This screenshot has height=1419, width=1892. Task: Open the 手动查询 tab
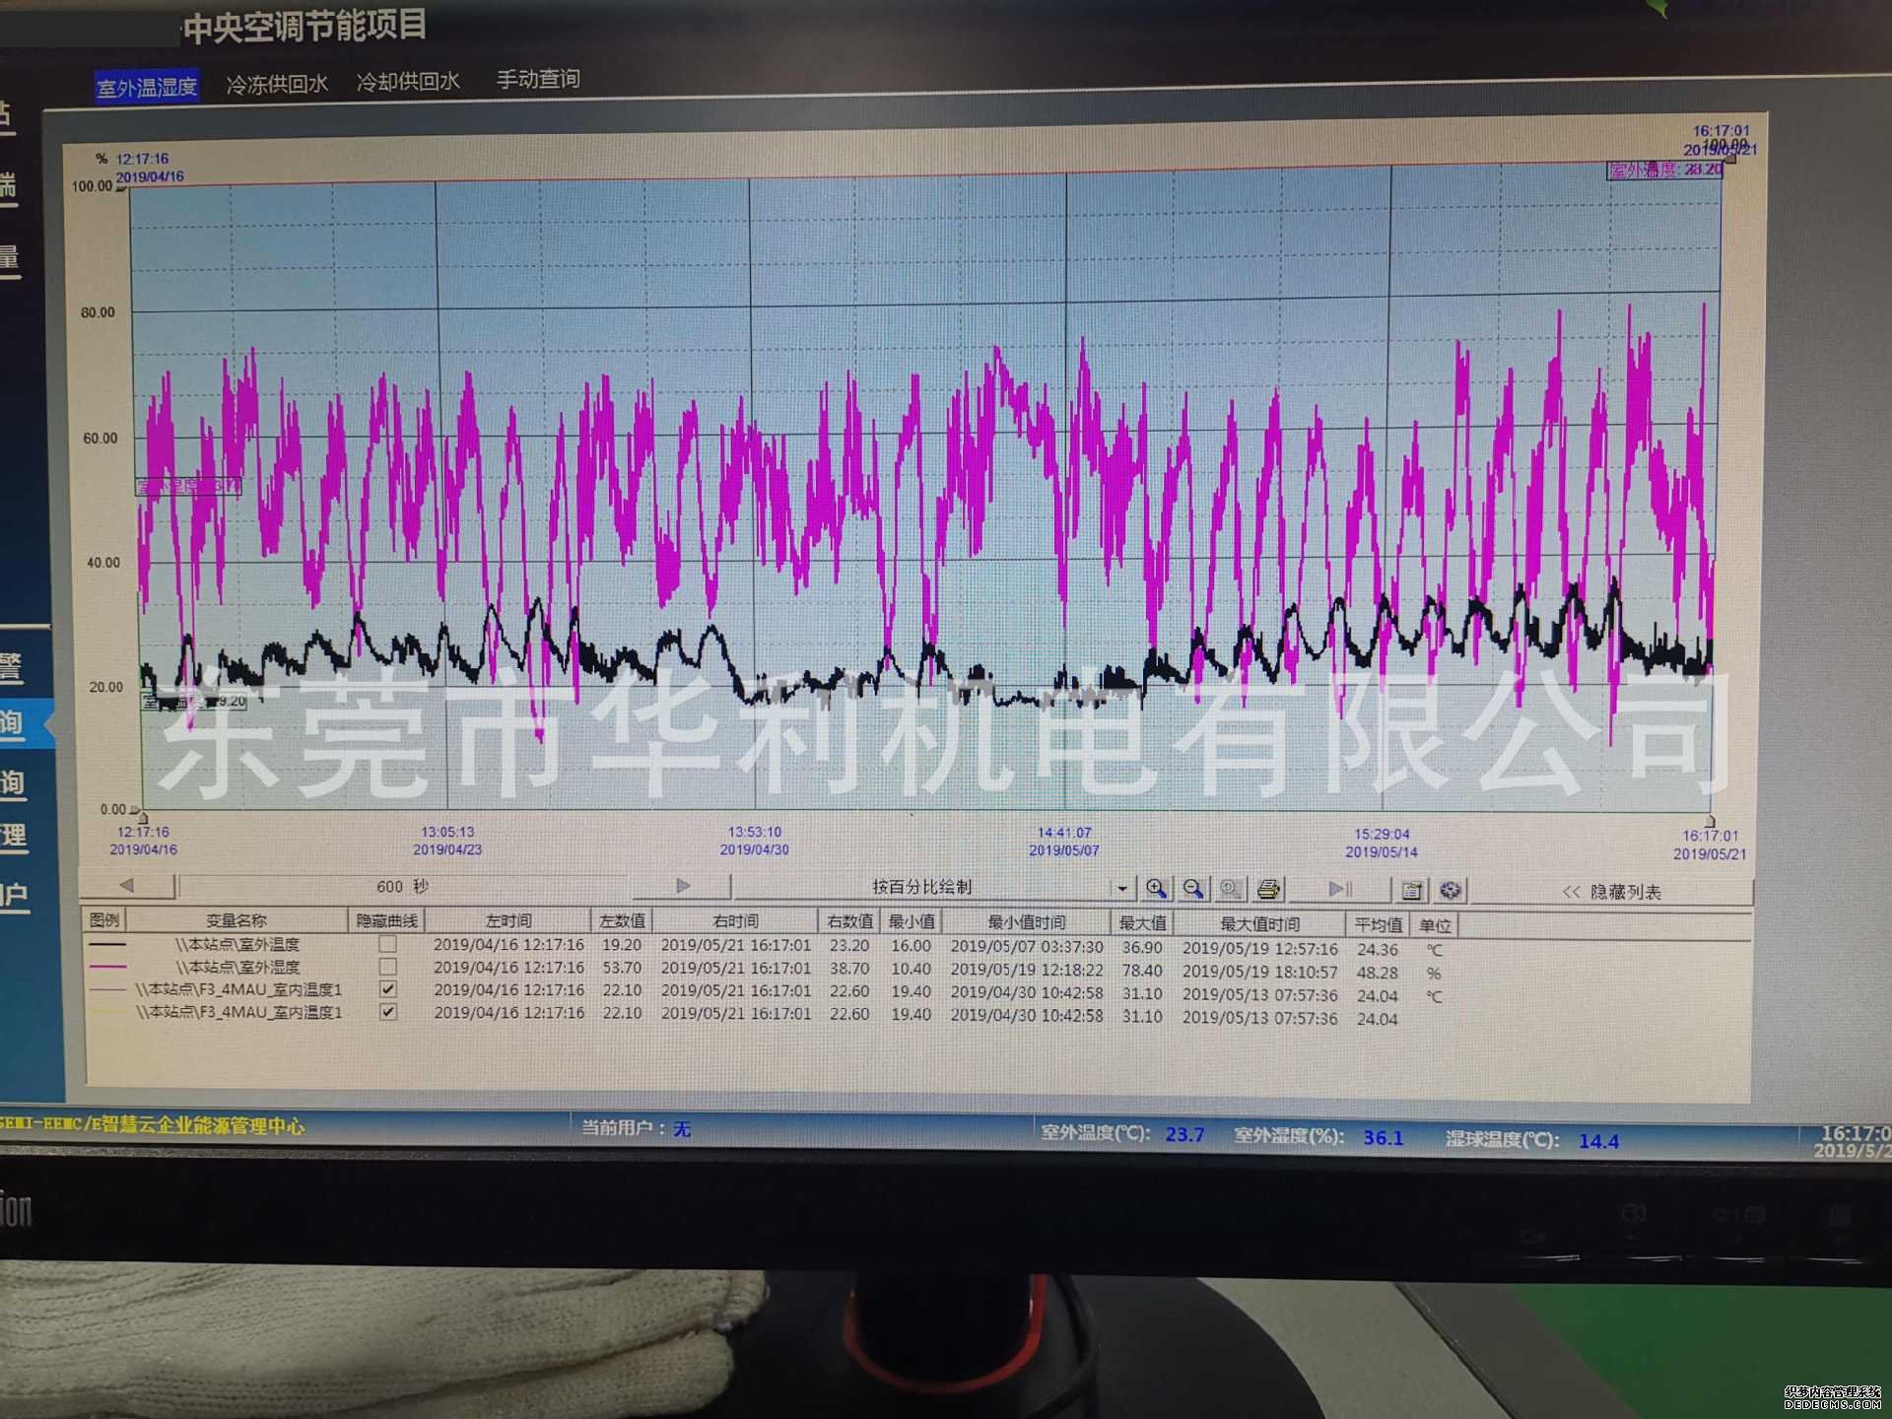coord(538,79)
